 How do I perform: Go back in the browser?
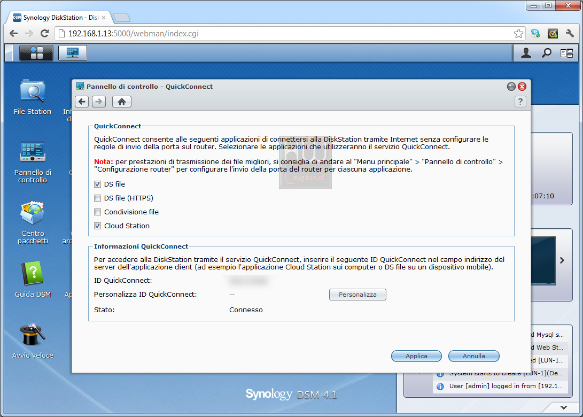tap(13, 34)
